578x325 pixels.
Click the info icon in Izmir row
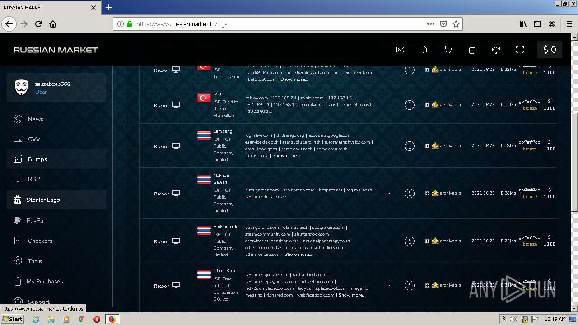(410, 105)
